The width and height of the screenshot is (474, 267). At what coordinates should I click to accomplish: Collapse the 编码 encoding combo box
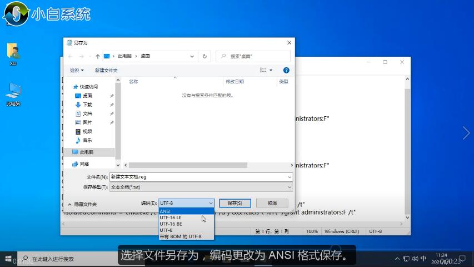211,203
